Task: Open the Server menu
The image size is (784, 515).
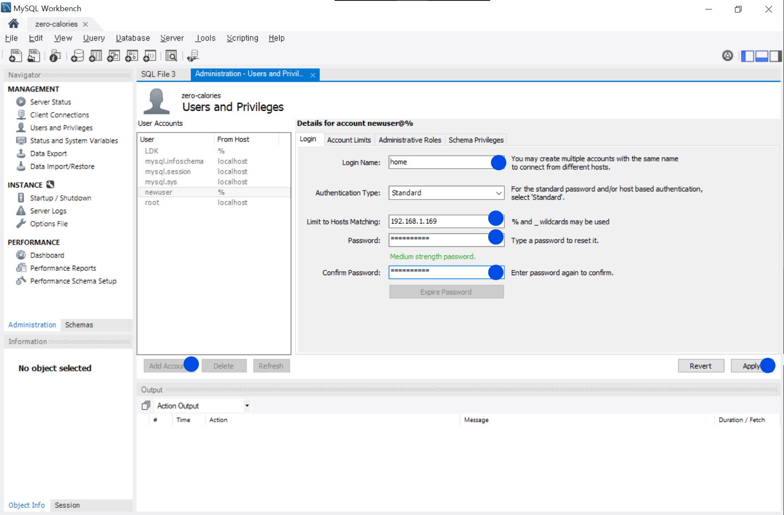Action: [x=172, y=38]
